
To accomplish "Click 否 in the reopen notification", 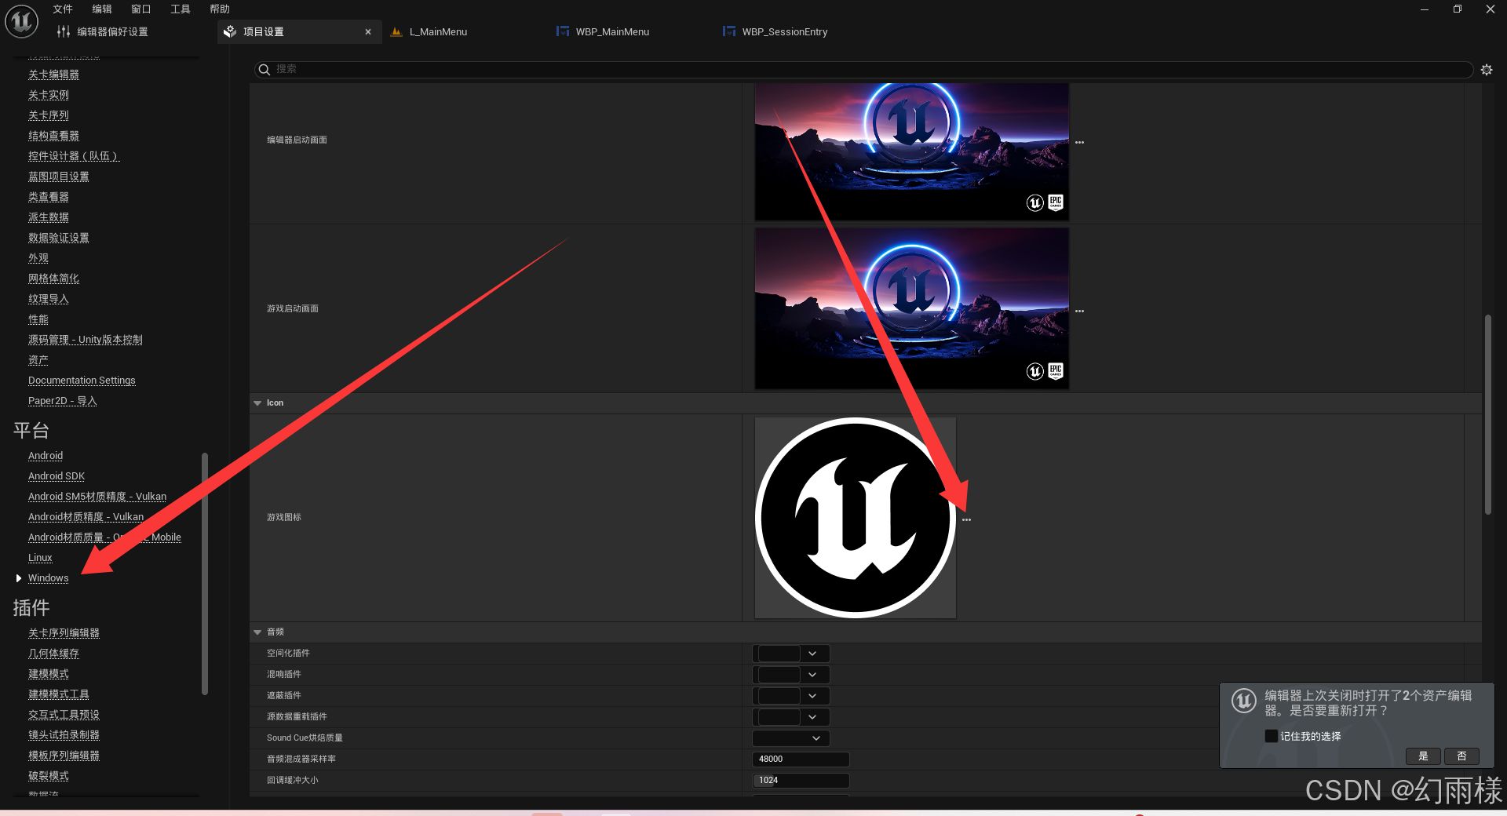I will pyautogui.click(x=1461, y=756).
